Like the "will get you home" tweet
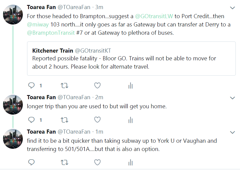 pyautogui.click(x=97, y=120)
